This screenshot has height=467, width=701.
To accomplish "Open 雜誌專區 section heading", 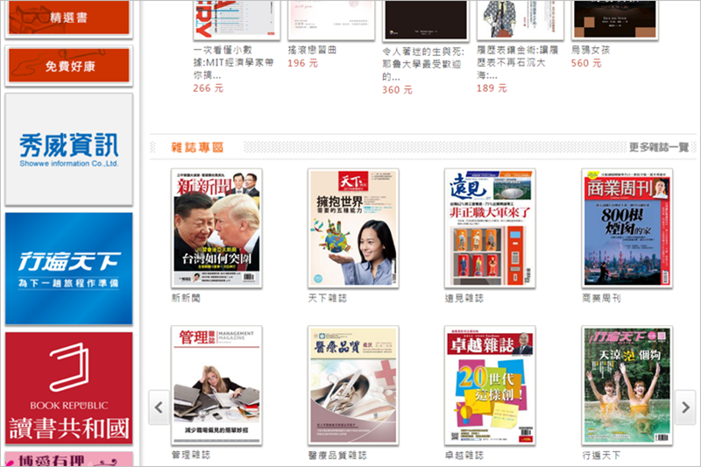I will [x=197, y=147].
